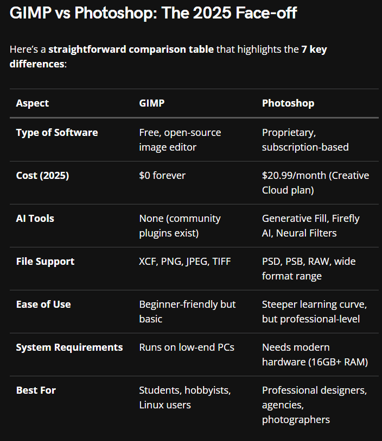The width and height of the screenshot is (382, 441).
Task: Click the "Runs on low-end PCs" cell
Action: point(187,347)
